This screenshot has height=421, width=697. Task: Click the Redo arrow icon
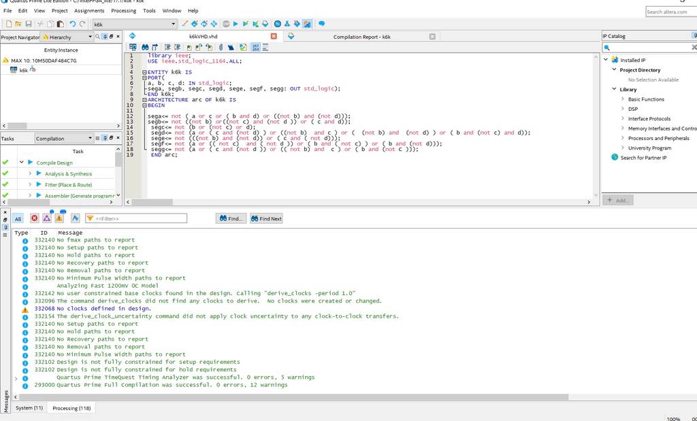(82, 24)
